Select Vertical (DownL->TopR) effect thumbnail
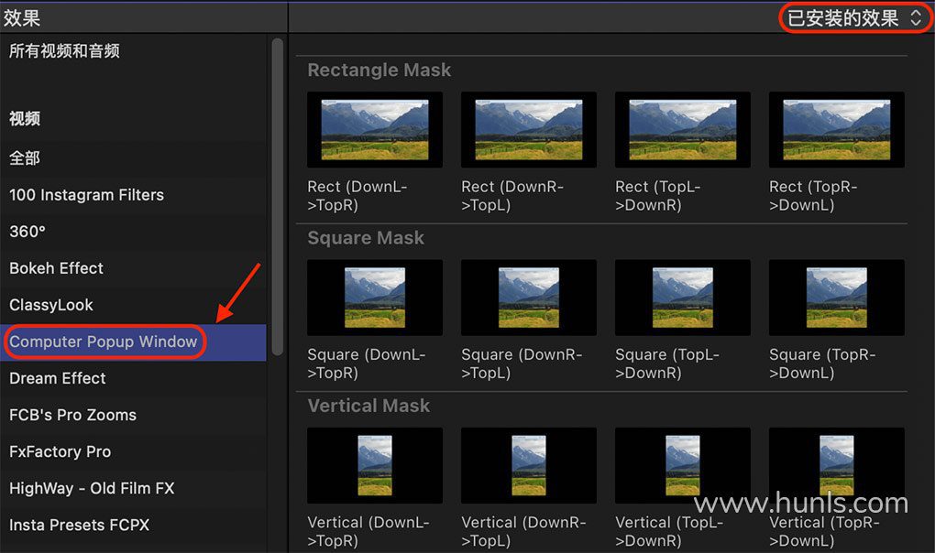 point(375,465)
